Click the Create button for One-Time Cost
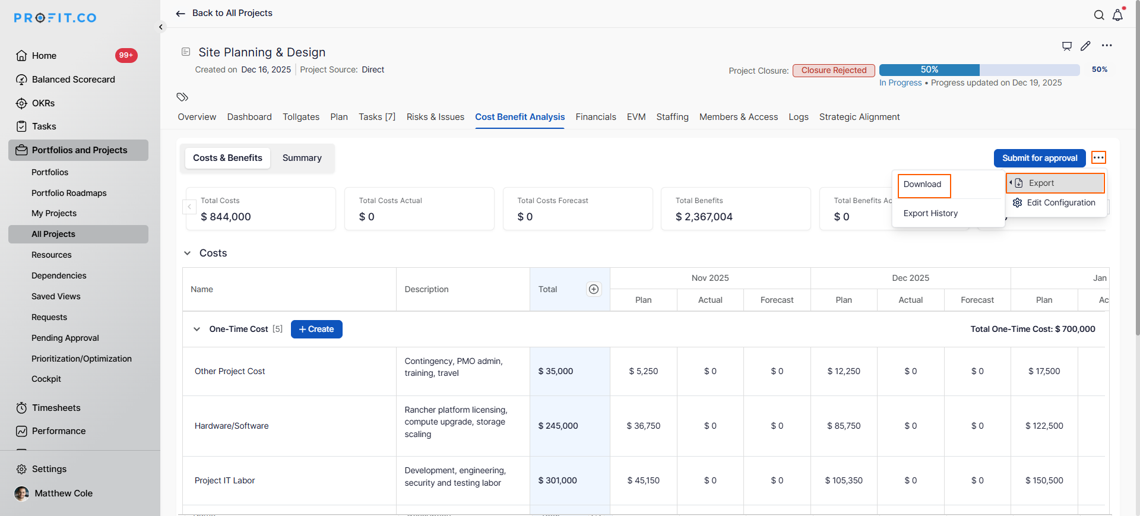The height and width of the screenshot is (516, 1140). (x=316, y=329)
